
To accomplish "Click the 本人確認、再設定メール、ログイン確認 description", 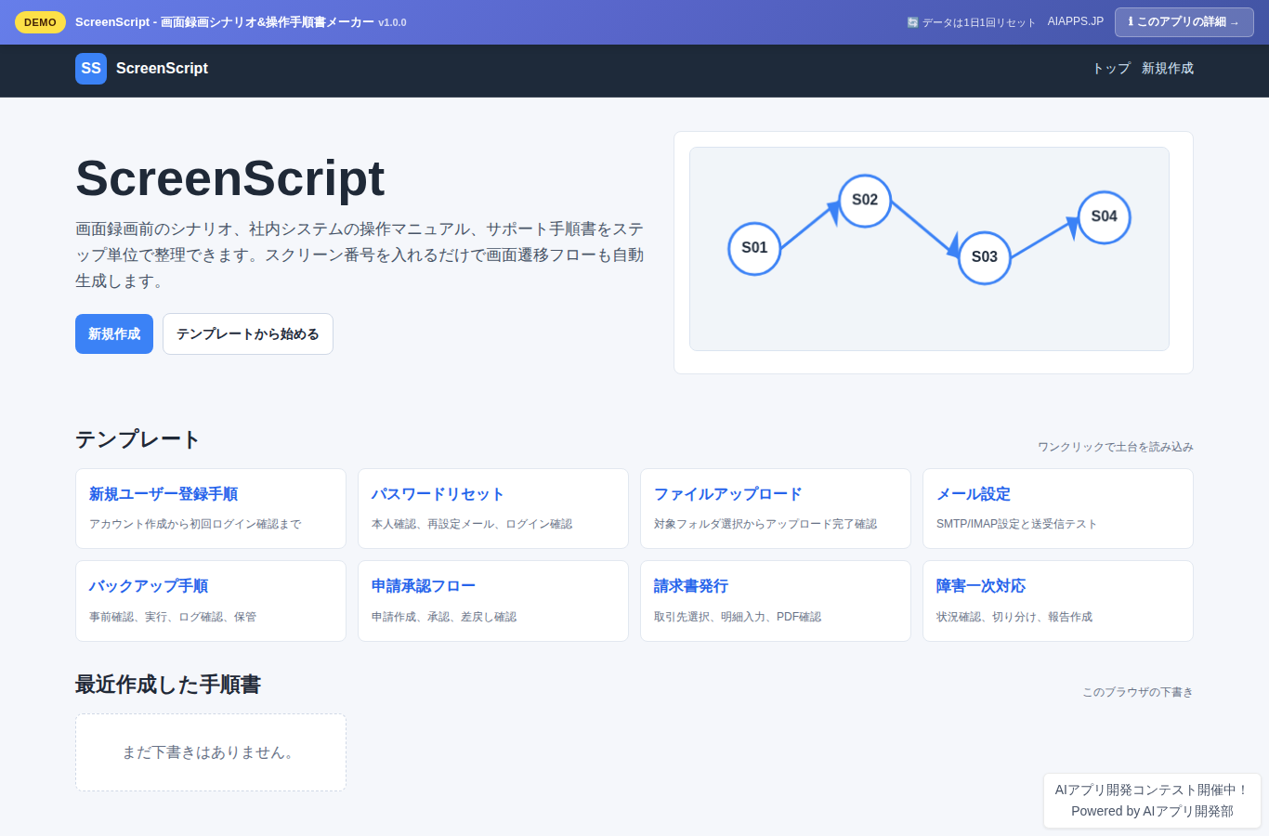I will [x=472, y=524].
